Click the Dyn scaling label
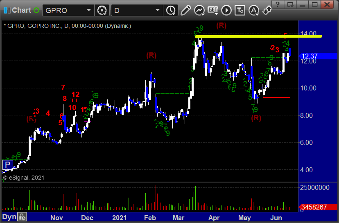Viewport: 339px width, 223px height. [9, 217]
